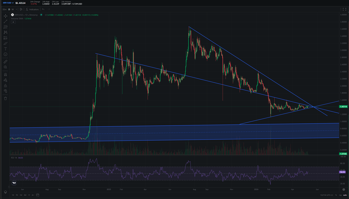Click the current price label 1.42114 on axis
Image resolution: width=349 pixels, height=199 pixels.
[x=344, y=107]
